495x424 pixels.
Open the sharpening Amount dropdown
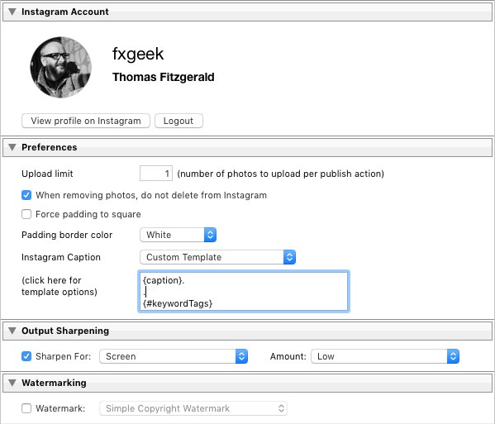click(385, 356)
